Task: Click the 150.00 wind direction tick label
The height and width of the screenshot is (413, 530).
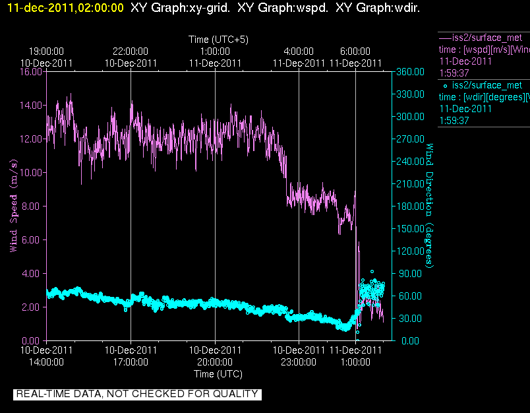Action: [410, 229]
